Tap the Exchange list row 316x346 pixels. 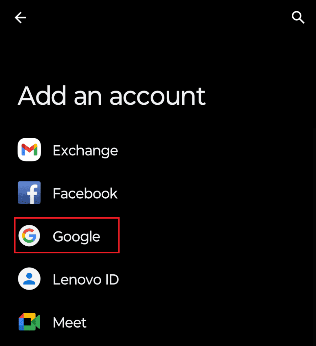pyautogui.click(x=85, y=150)
